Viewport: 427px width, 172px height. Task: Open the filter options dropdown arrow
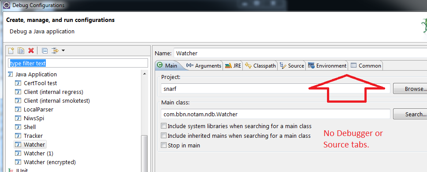pyautogui.click(x=63, y=50)
